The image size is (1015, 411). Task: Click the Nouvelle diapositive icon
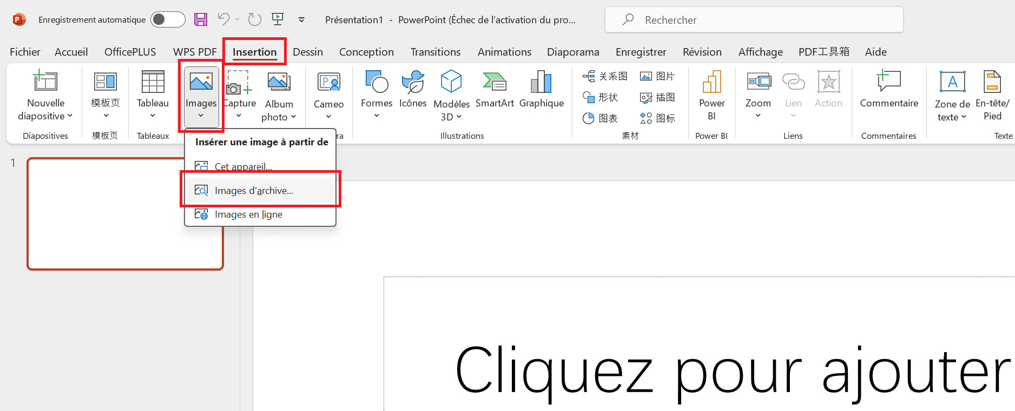[45, 81]
